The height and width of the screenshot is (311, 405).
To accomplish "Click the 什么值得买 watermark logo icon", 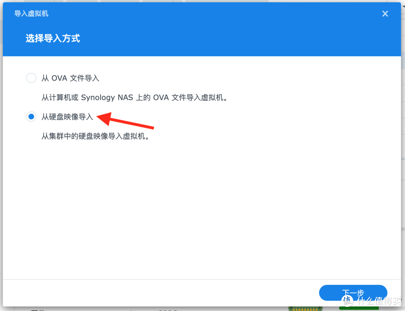I will 347,302.
